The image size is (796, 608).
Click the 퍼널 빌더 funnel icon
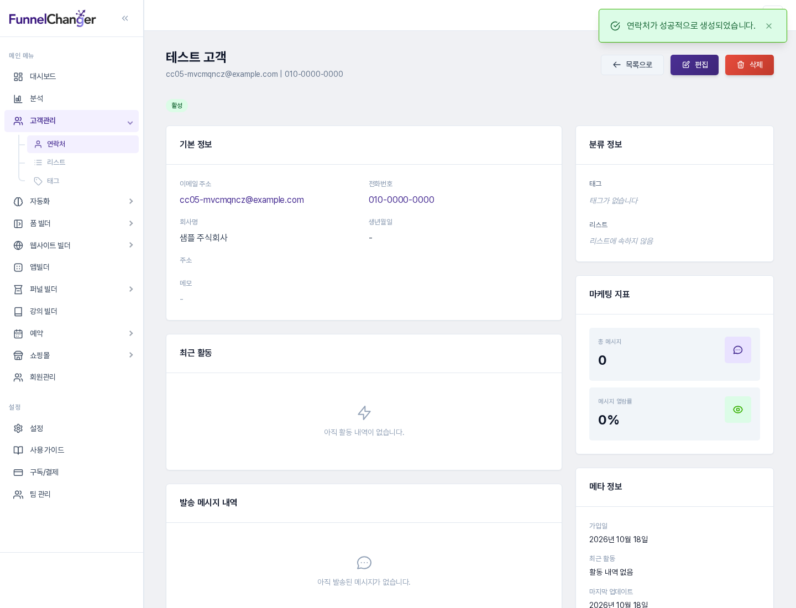[18, 290]
